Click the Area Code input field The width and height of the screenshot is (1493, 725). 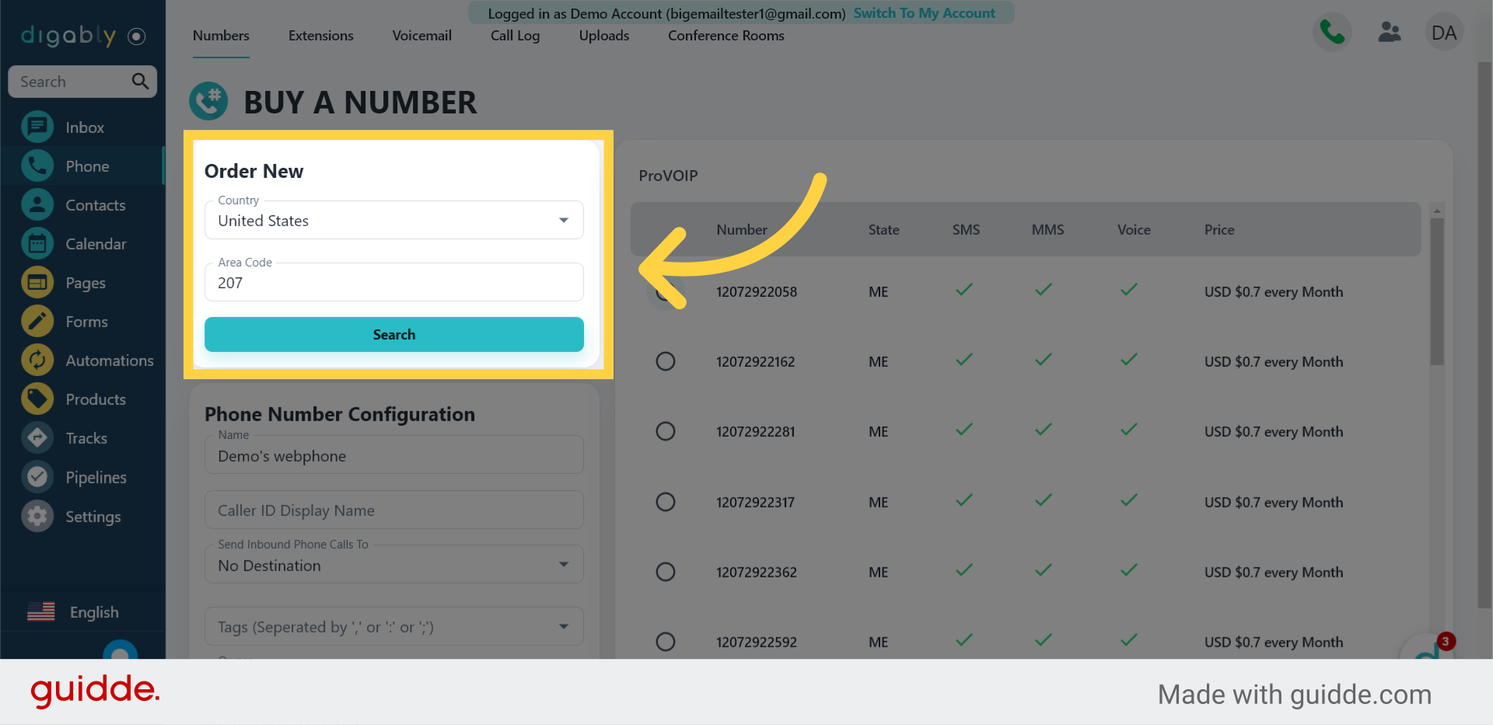coord(393,283)
